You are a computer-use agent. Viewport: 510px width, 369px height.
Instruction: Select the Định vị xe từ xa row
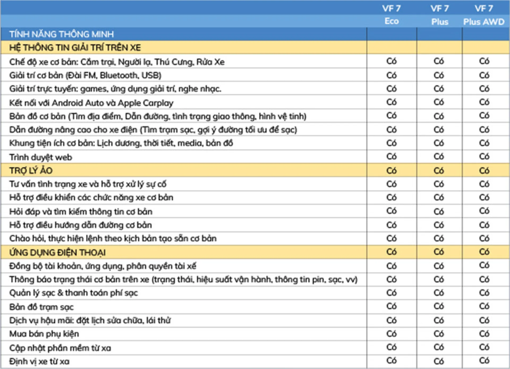point(39,361)
